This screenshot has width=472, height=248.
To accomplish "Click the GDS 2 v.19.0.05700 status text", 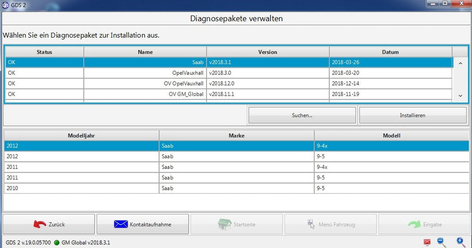I will (28, 242).
